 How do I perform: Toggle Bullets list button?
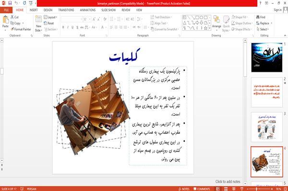click(x=112, y=19)
